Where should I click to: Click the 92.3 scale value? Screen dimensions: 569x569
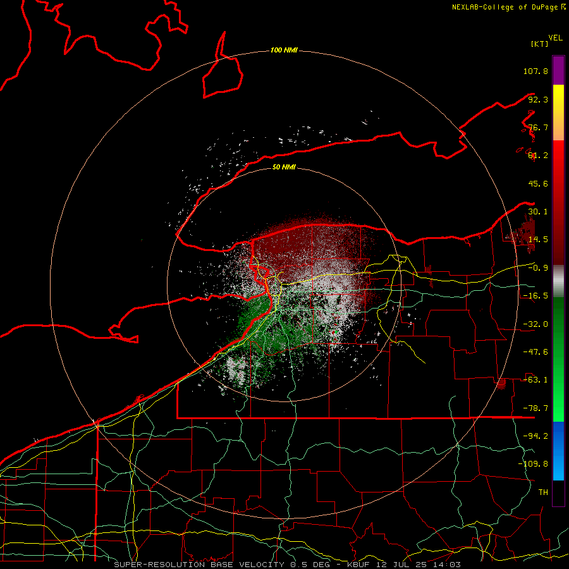pyautogui.click(x=538, y=99)
